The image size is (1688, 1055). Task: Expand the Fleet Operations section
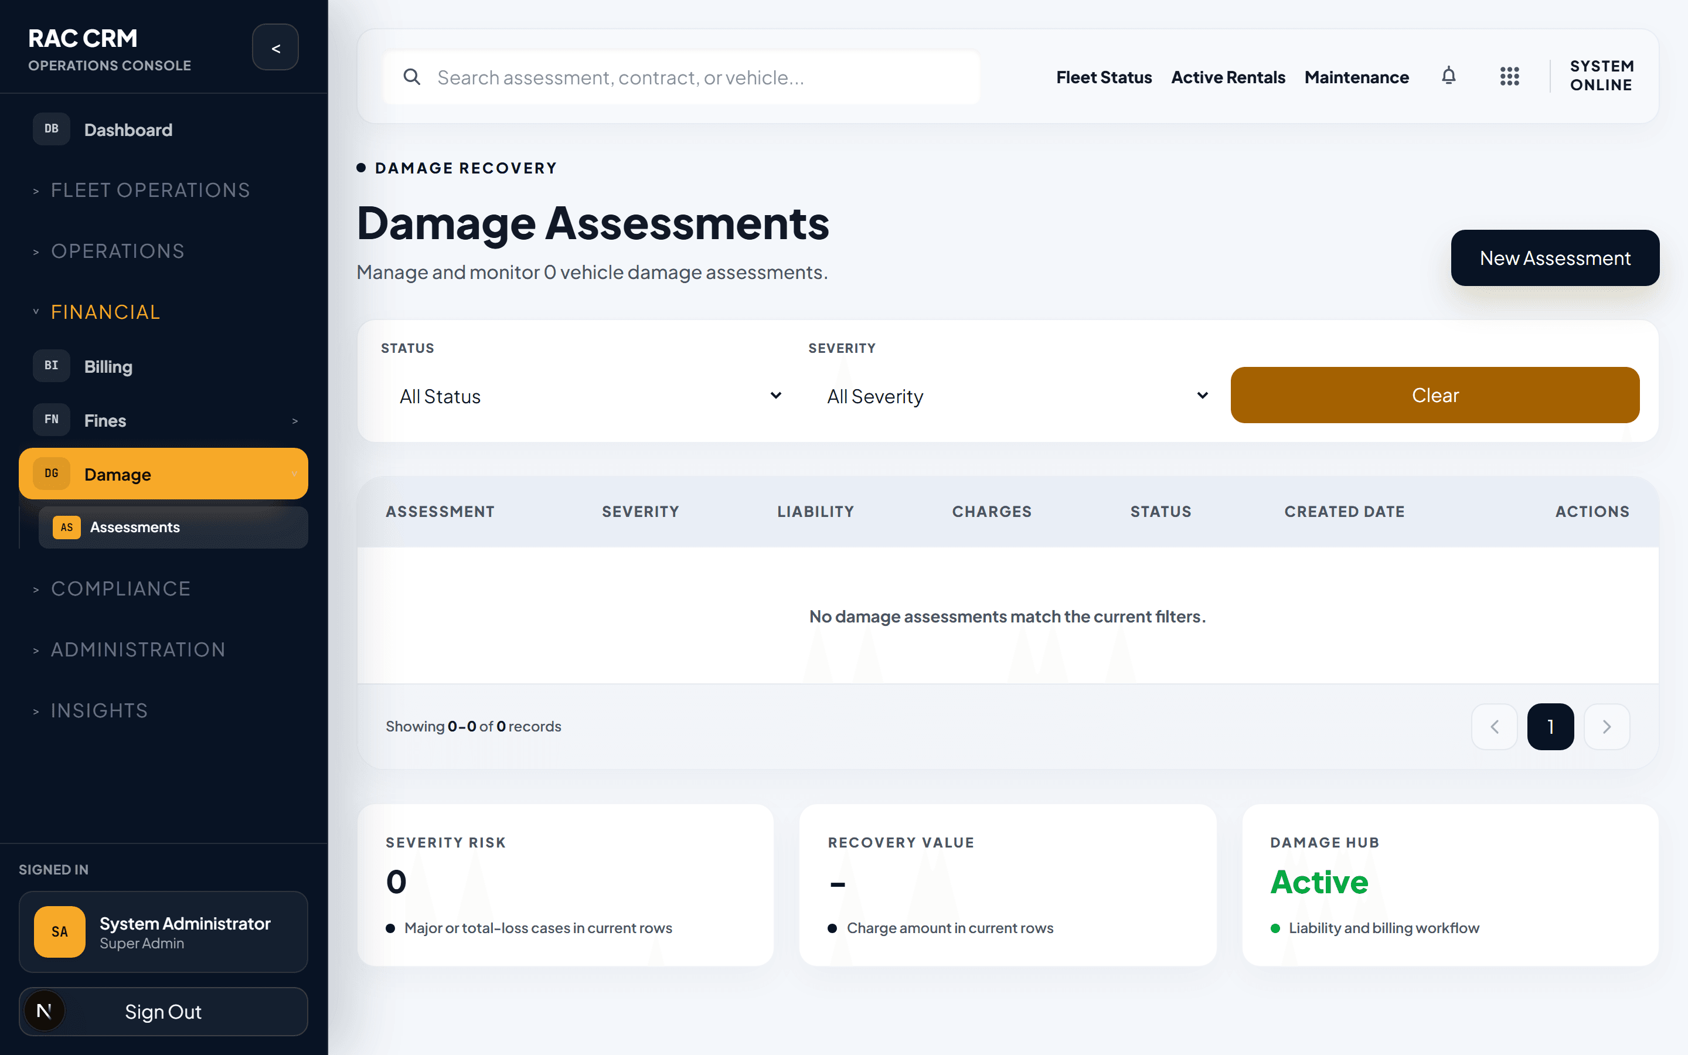click(142, 190)
